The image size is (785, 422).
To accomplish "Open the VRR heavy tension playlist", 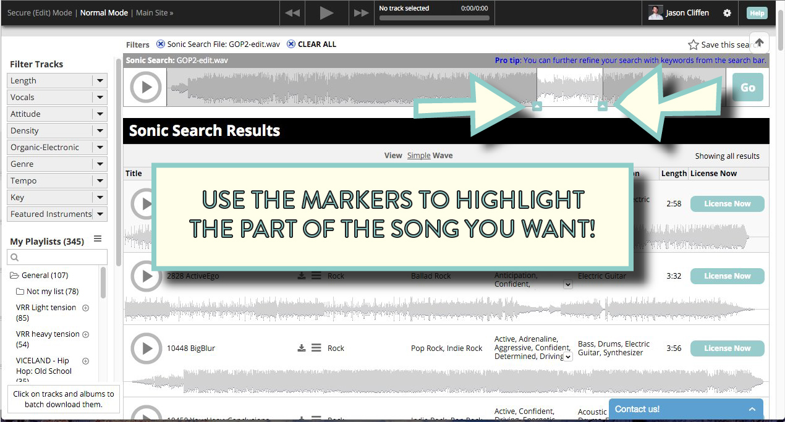I will pos(48,339).
